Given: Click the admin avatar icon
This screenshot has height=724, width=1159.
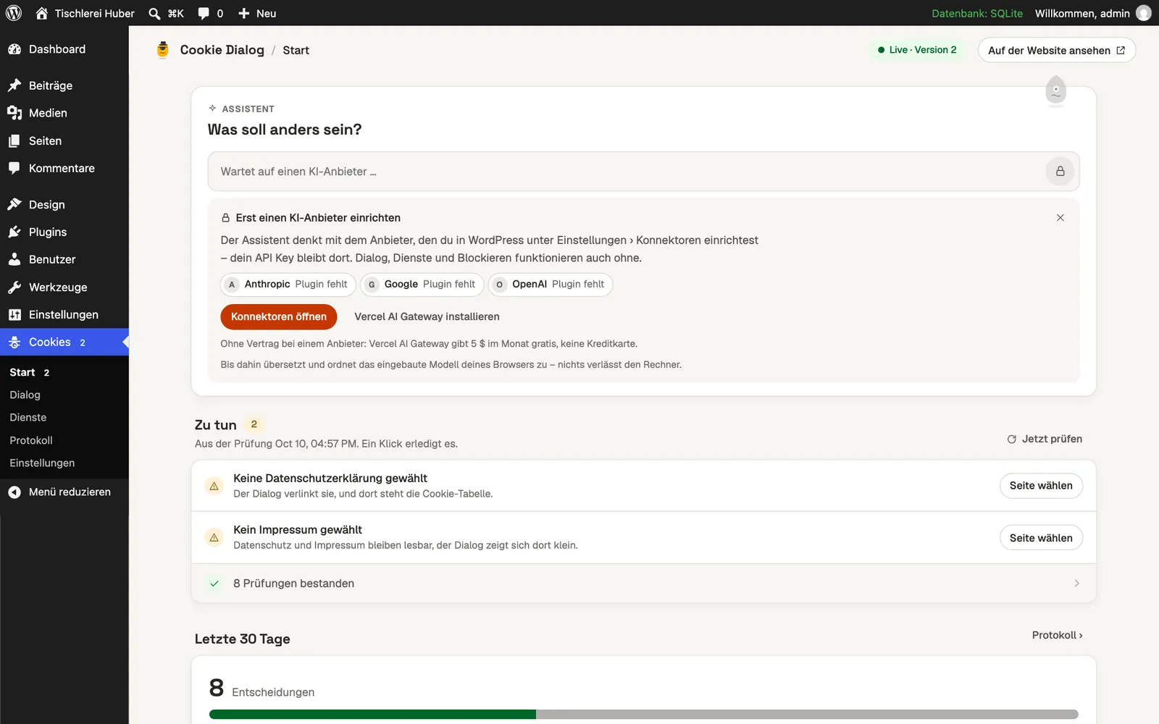Looking at the screenshot, I should coord(1144,13).
